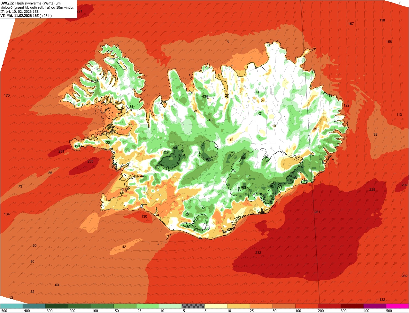Click the map value -8

103,205
